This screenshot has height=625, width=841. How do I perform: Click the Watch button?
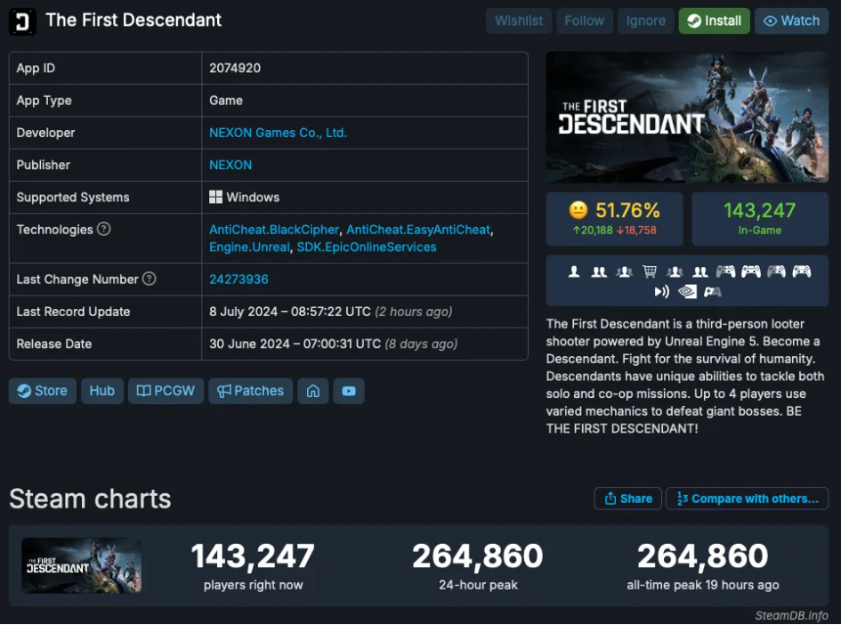click(x=791, y=21)
